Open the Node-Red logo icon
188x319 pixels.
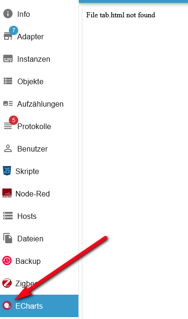(x=7, y=193)
